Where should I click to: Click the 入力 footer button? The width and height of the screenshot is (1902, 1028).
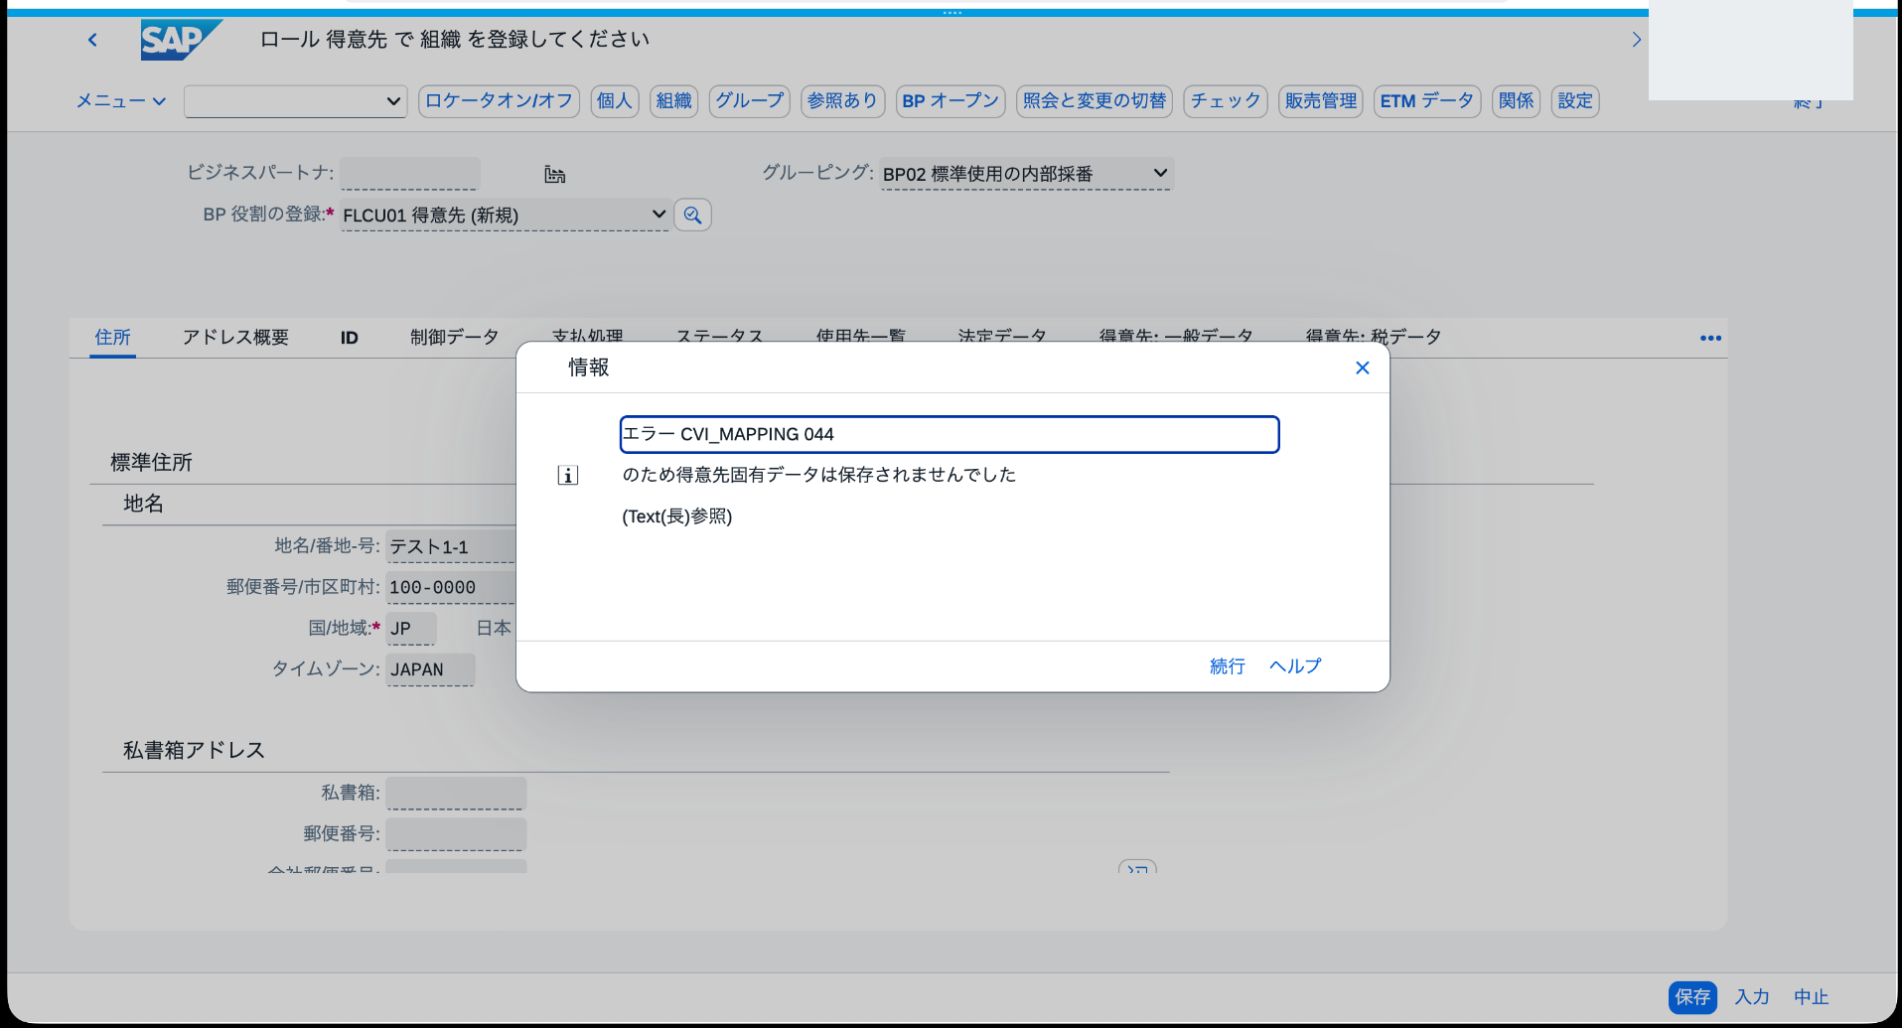click(1752, 997)
